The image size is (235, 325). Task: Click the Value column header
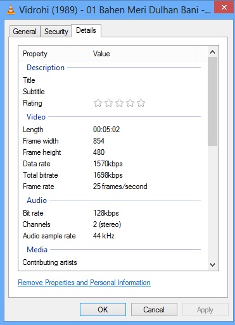pyautogui.click(x=143, y=54)
